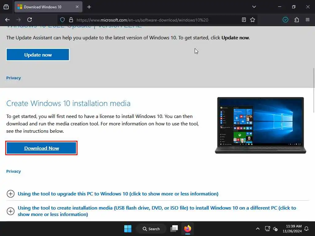Click plus icon beside create installation media section
315x236 pixels.
tap(10, 211)
